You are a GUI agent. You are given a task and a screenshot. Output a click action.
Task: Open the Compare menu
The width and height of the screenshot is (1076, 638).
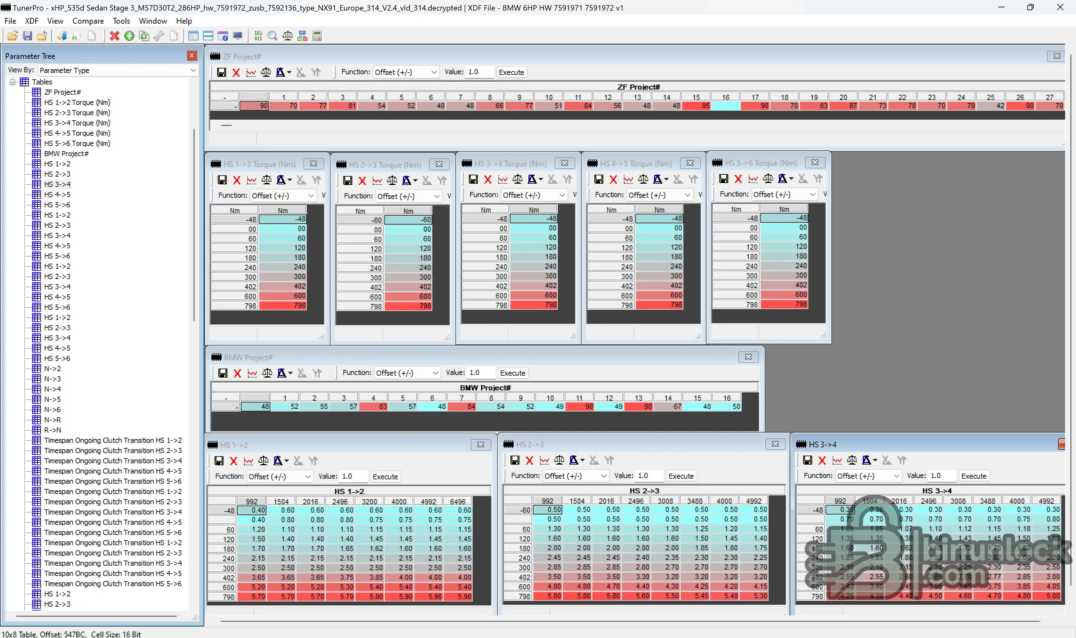[x=88, y=21]
